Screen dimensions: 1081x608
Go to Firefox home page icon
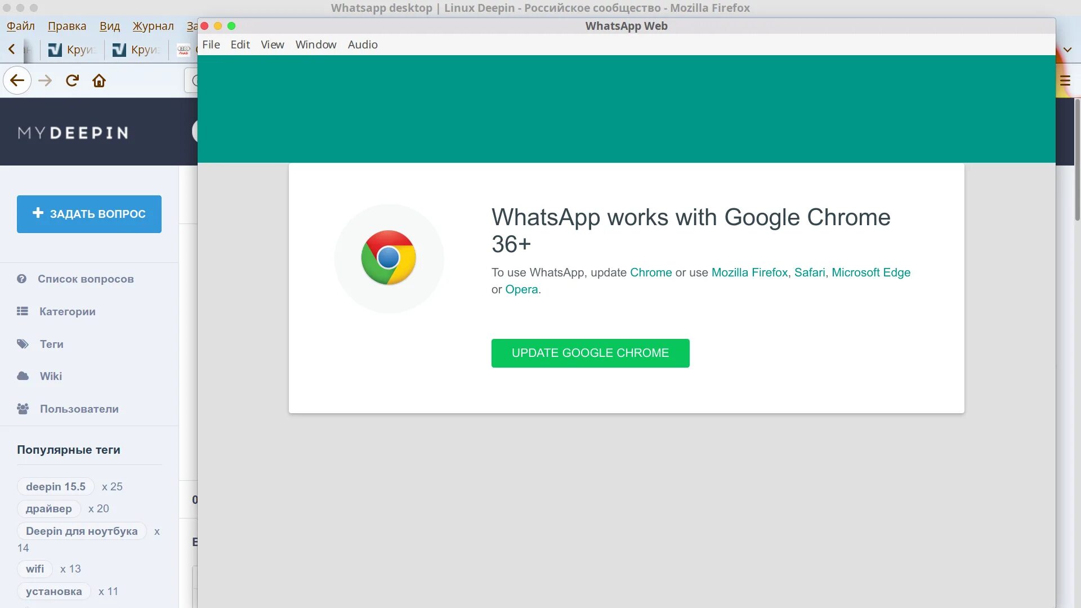coord(99,81)
